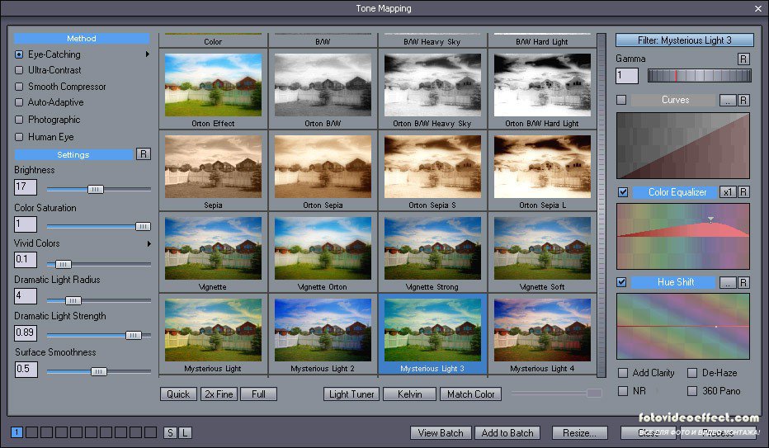Click the Brightness value field
The width and height of the screenshot is (769, 448).
(x=26, y=186)
